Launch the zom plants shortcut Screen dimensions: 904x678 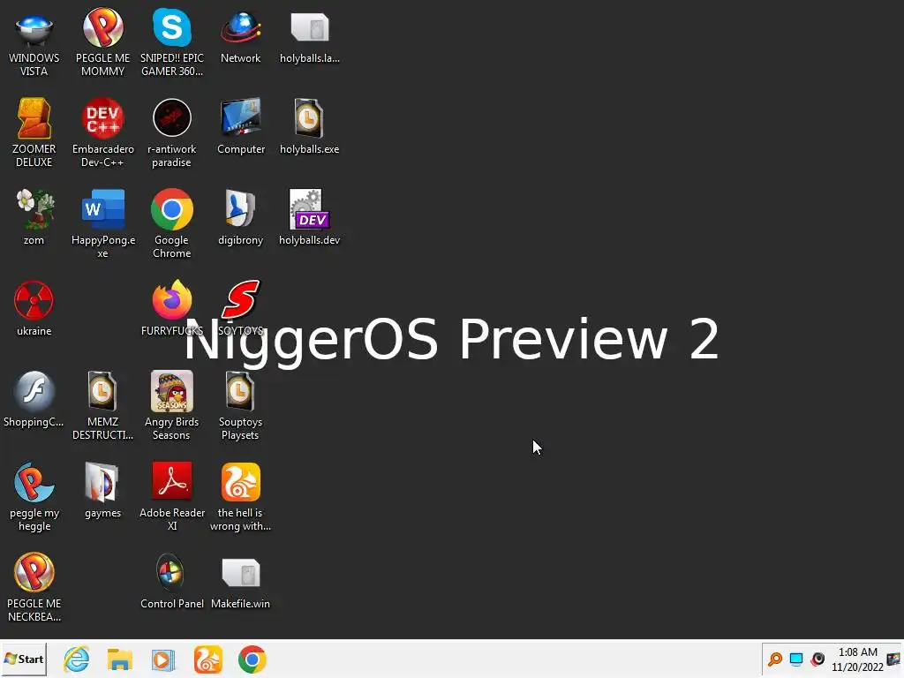34,218
